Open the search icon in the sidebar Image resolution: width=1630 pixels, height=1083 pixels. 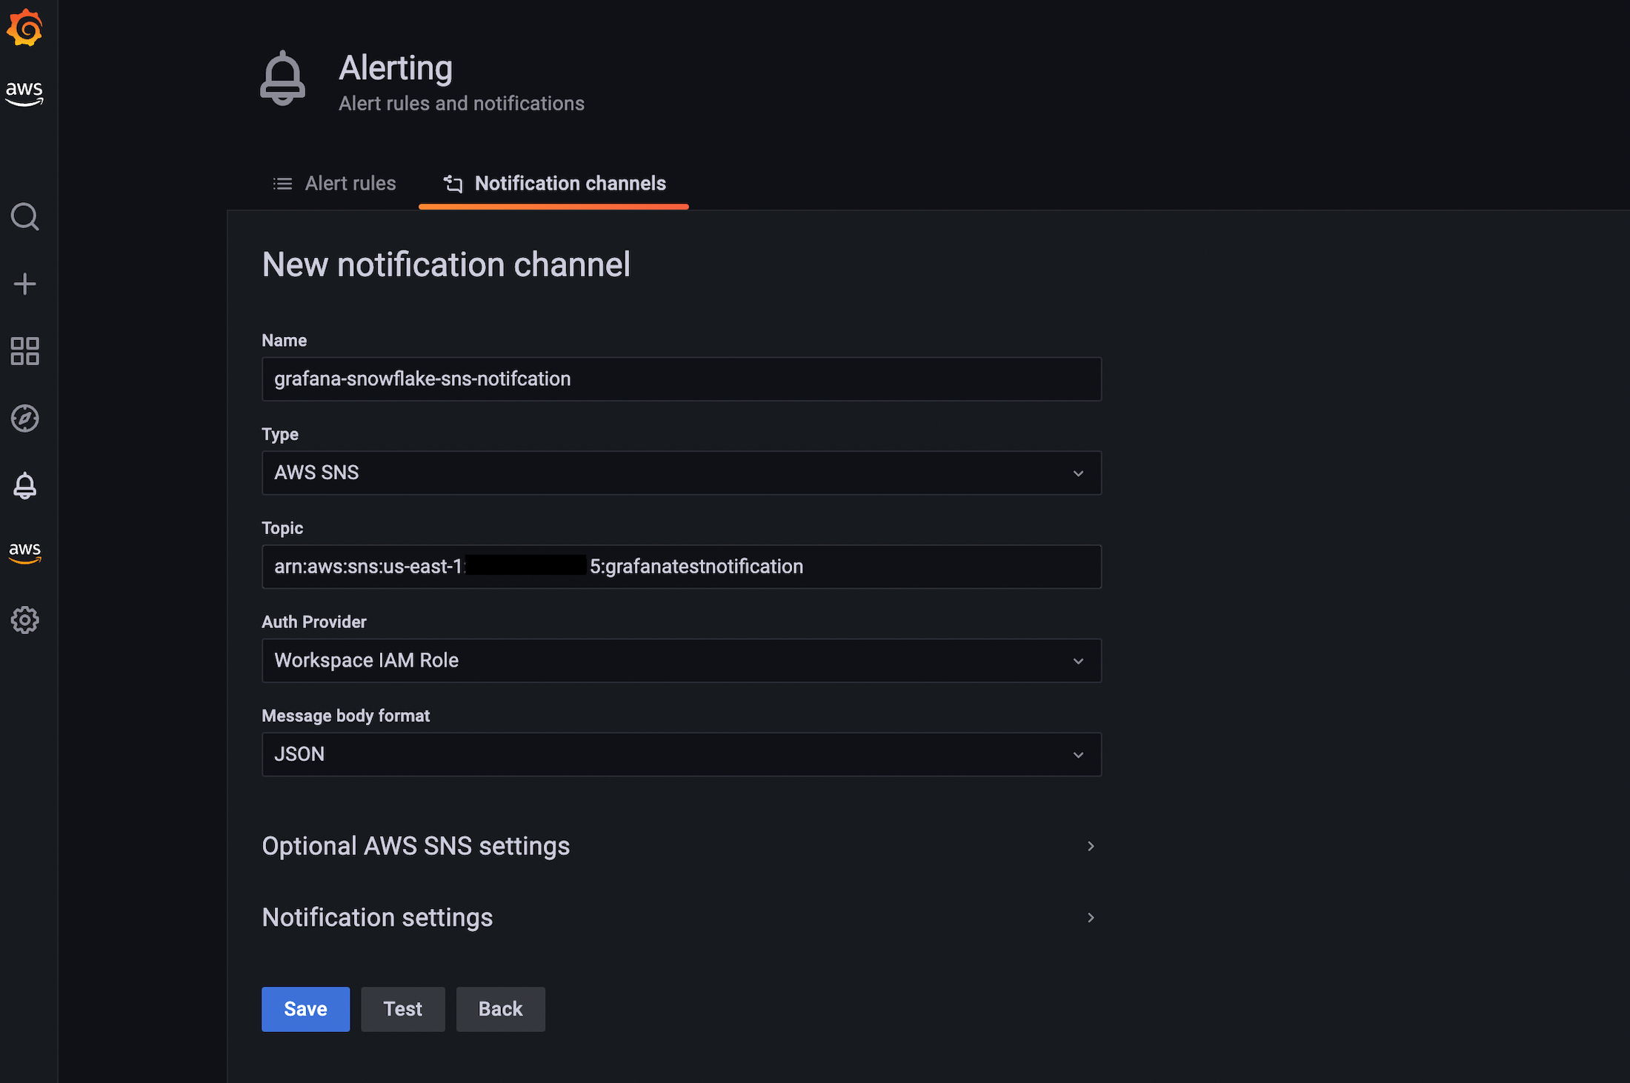[x=24, y=216]
